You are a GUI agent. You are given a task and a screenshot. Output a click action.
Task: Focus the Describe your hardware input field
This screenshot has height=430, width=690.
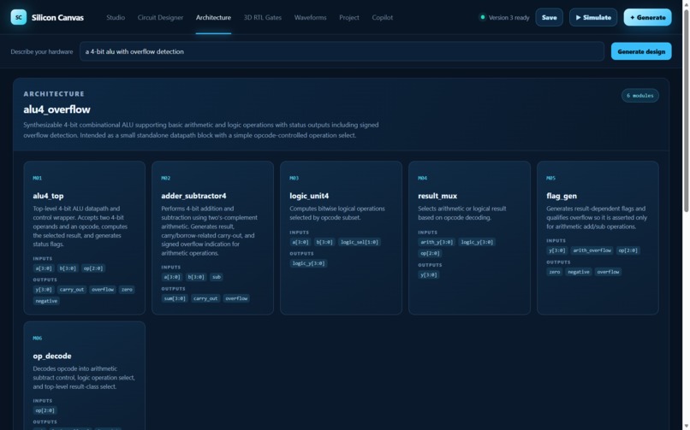[342, 51]
